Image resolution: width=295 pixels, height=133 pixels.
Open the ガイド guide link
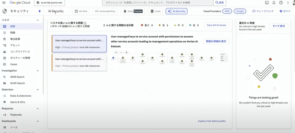(285, 11)
